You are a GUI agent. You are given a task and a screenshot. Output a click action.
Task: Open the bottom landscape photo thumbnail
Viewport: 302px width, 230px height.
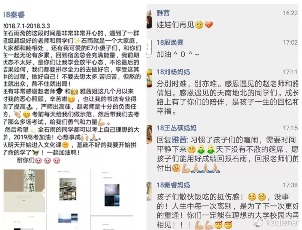tap(68, 218)
